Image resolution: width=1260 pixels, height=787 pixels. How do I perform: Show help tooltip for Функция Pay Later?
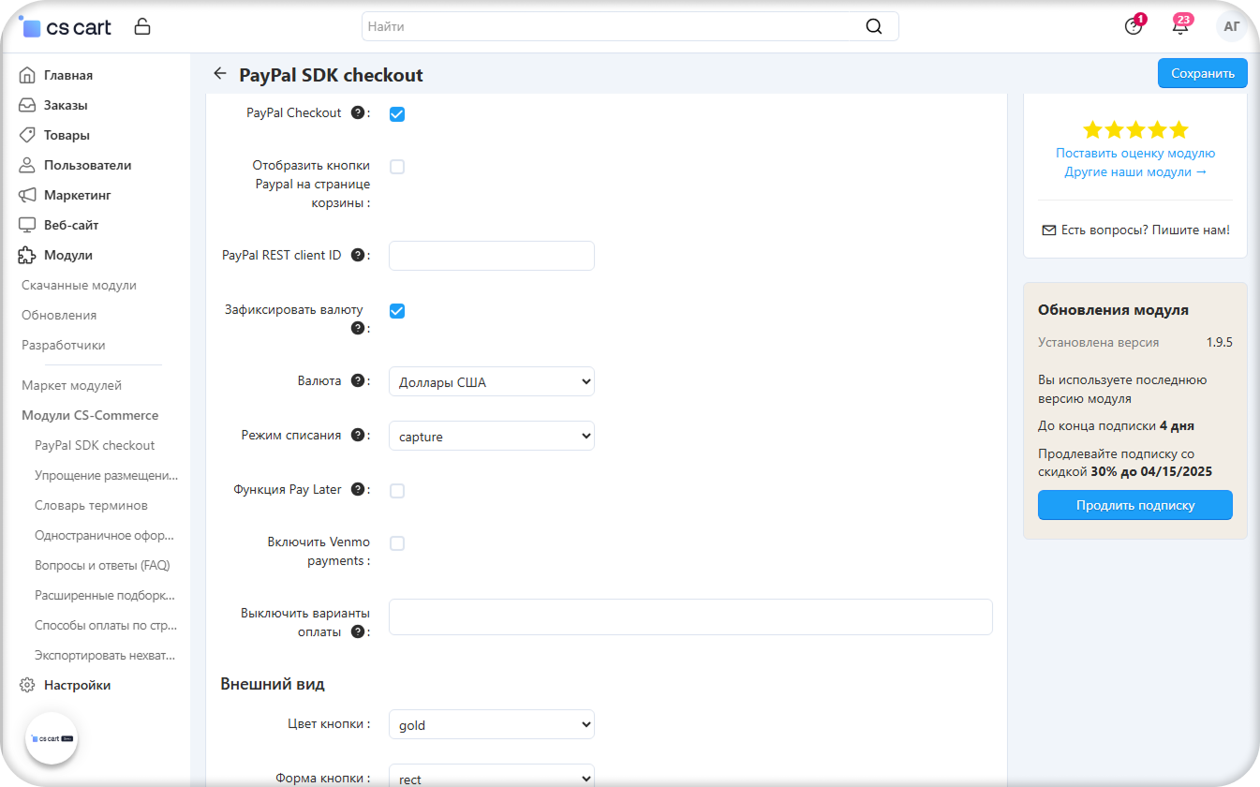click(x=357, y=489)
